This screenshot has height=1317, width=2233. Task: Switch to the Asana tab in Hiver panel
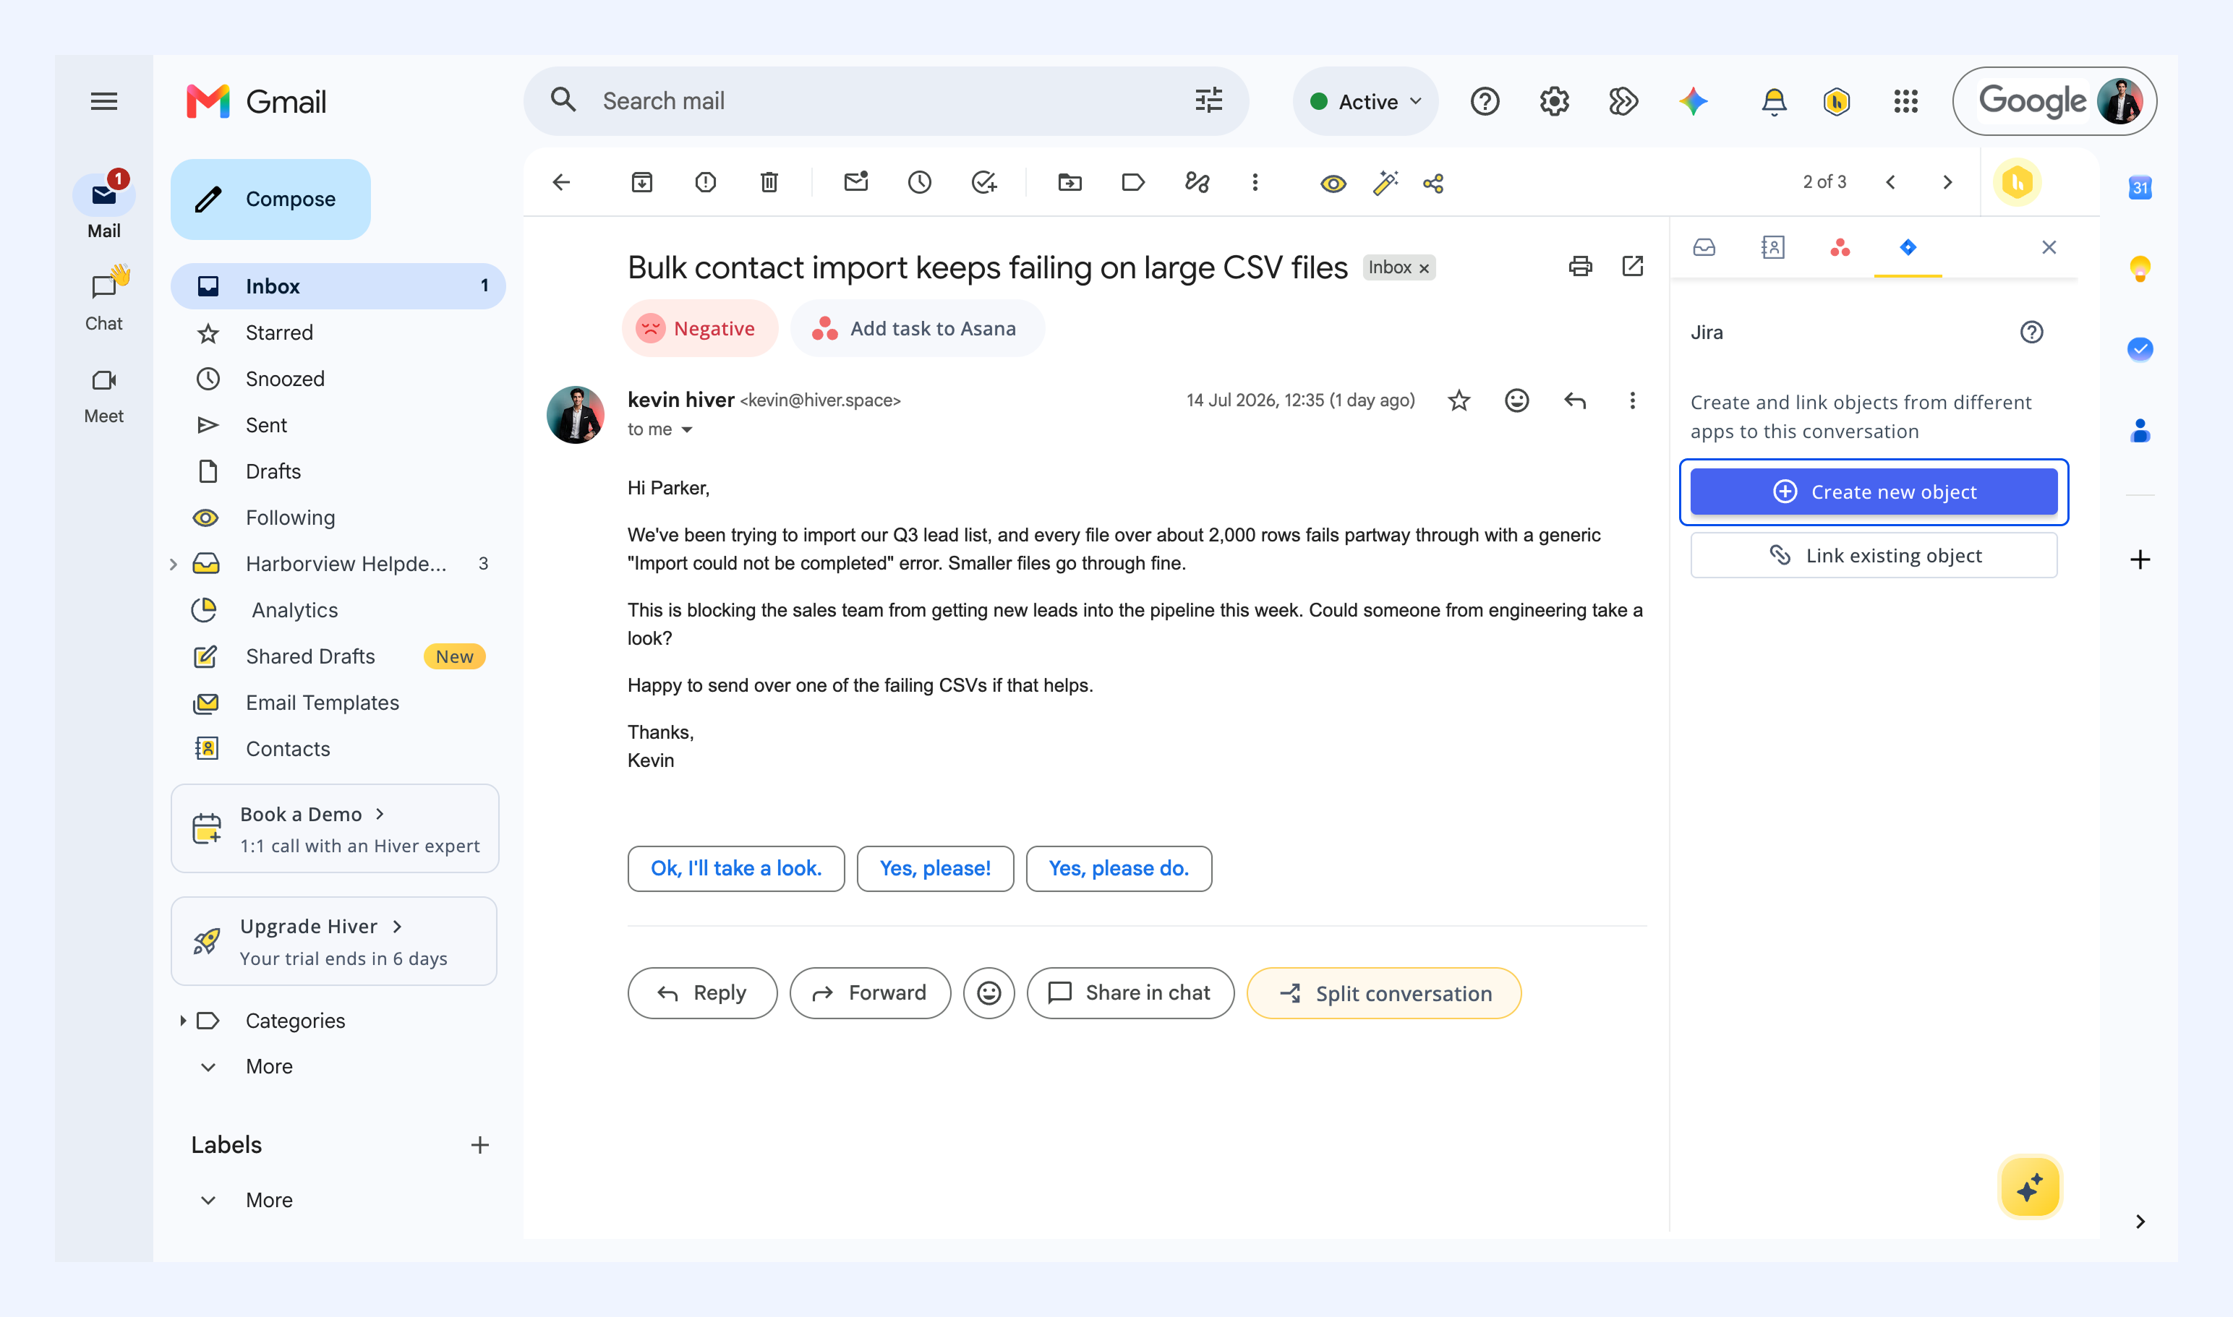1840,248
